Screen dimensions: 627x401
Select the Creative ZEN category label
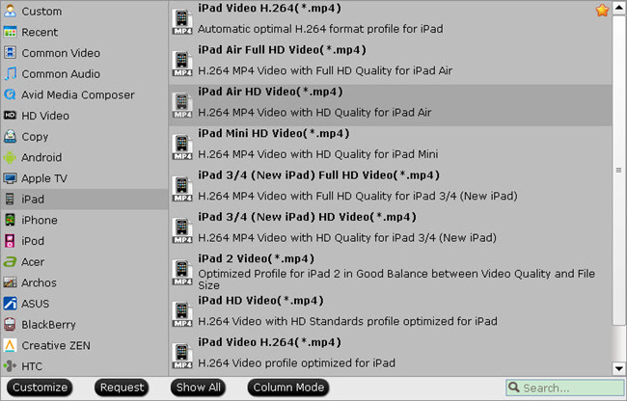click(56, 345)
